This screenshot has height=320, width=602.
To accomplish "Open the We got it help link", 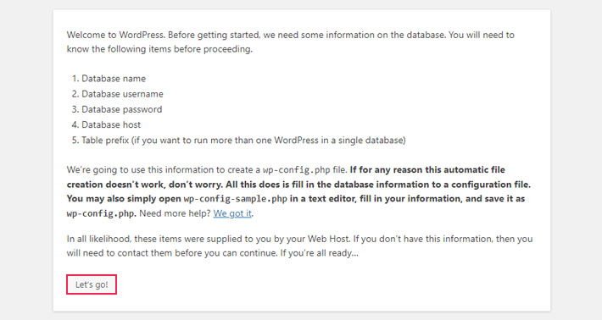I will (x=232, y=213).
